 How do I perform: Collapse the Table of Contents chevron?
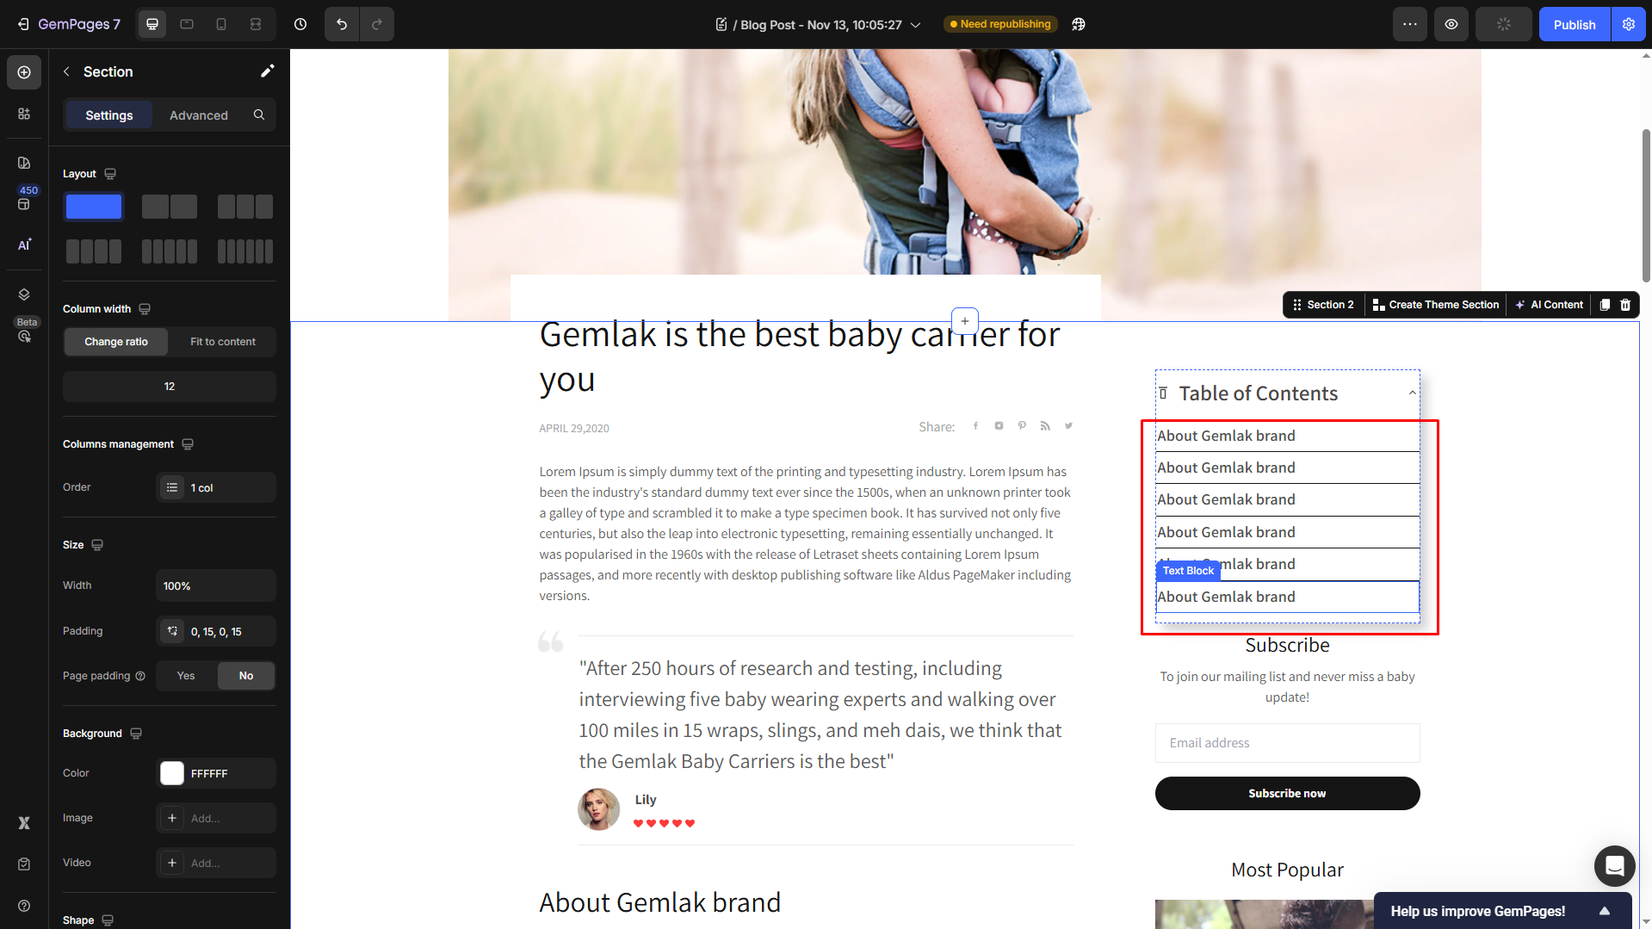(1412, 393)
